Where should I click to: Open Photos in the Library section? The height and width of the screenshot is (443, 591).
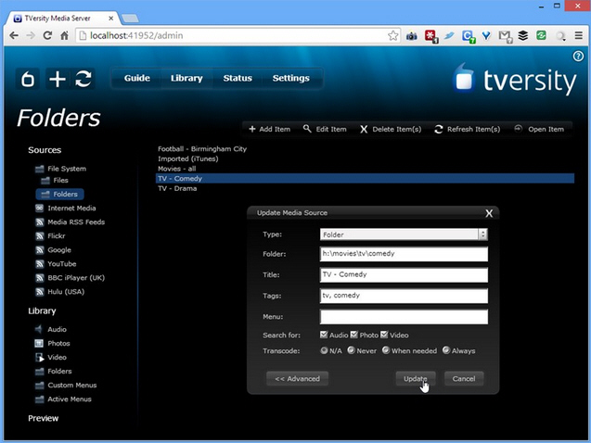pyautogui.click(x=52, y=343)
